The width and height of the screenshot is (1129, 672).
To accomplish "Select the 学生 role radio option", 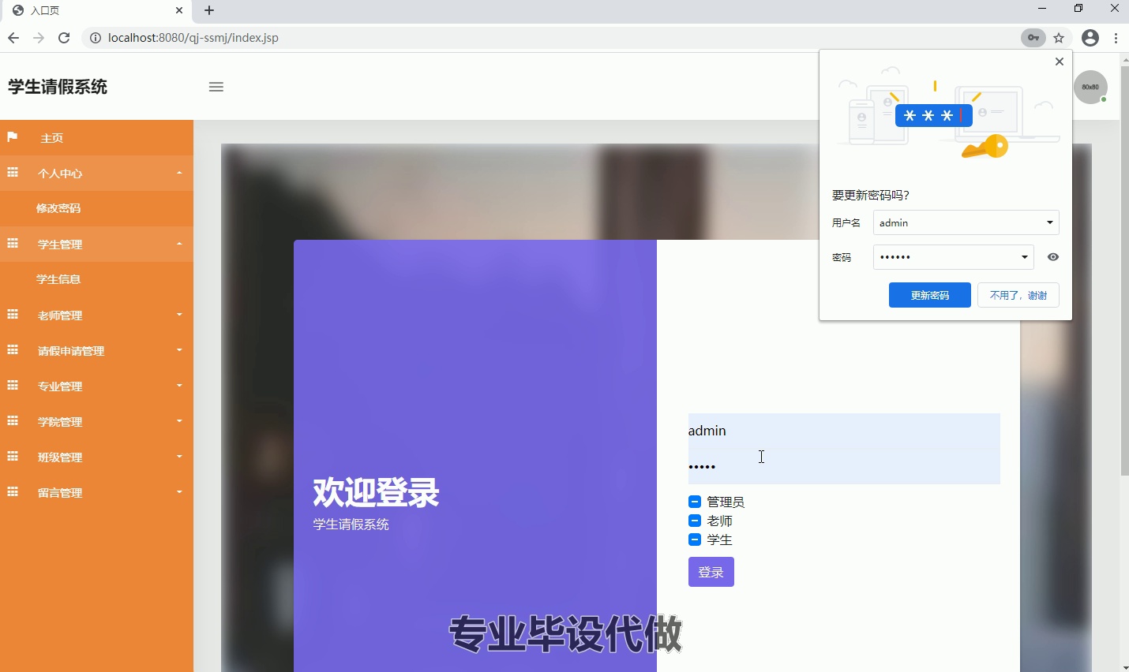I will coord(695,539).
